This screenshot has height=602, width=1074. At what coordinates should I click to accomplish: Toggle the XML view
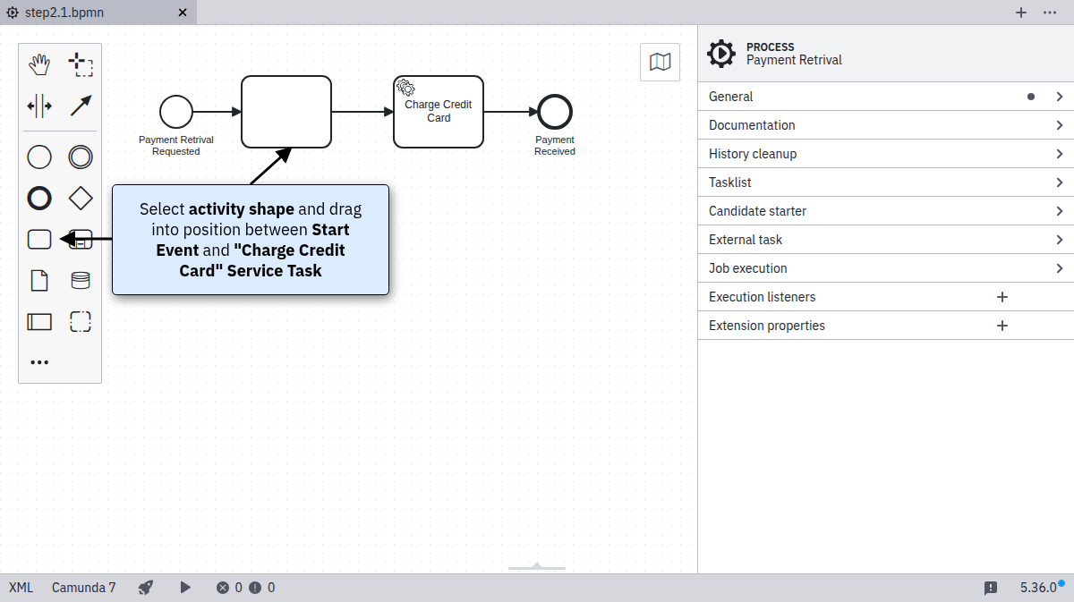21,588
